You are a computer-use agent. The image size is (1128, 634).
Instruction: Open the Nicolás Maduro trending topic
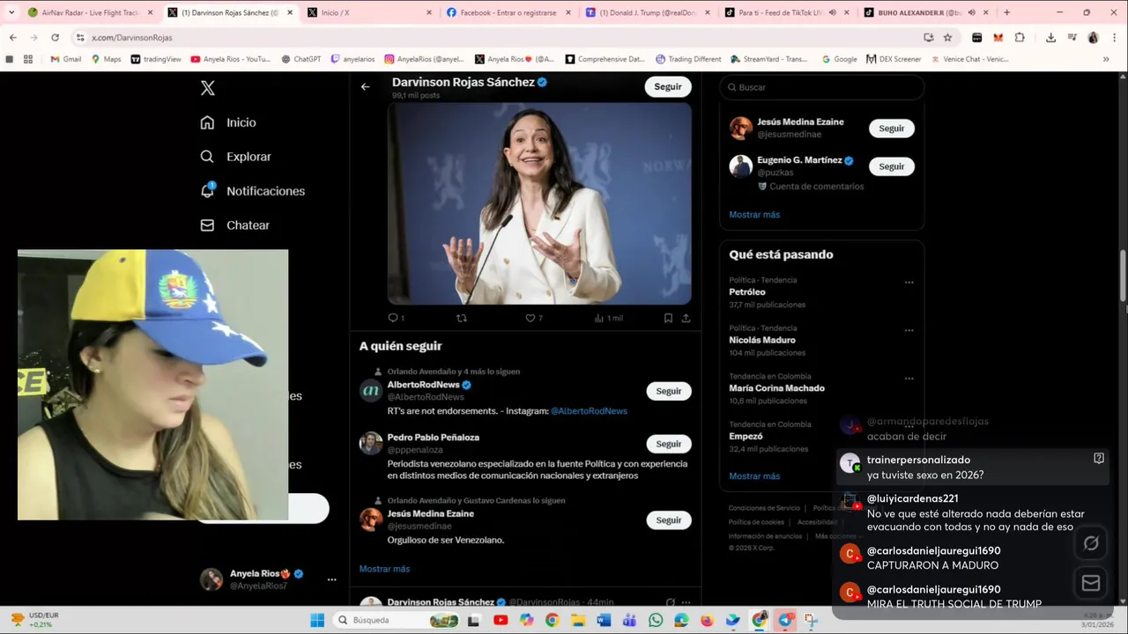[762, 340]
